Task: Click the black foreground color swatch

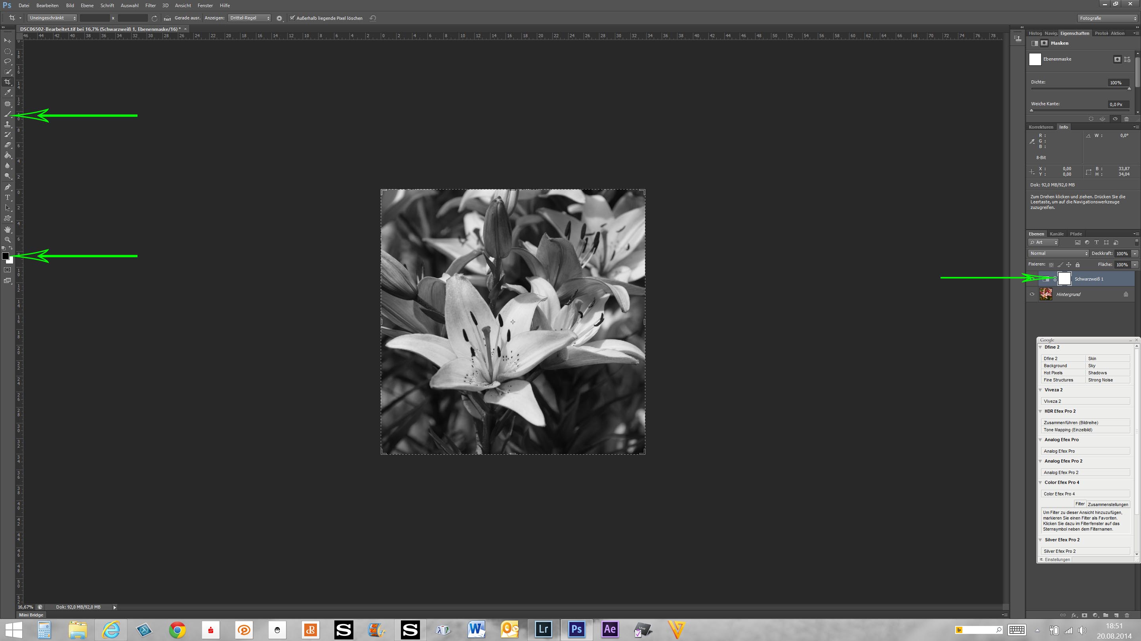Action: [x=5, y=256]
